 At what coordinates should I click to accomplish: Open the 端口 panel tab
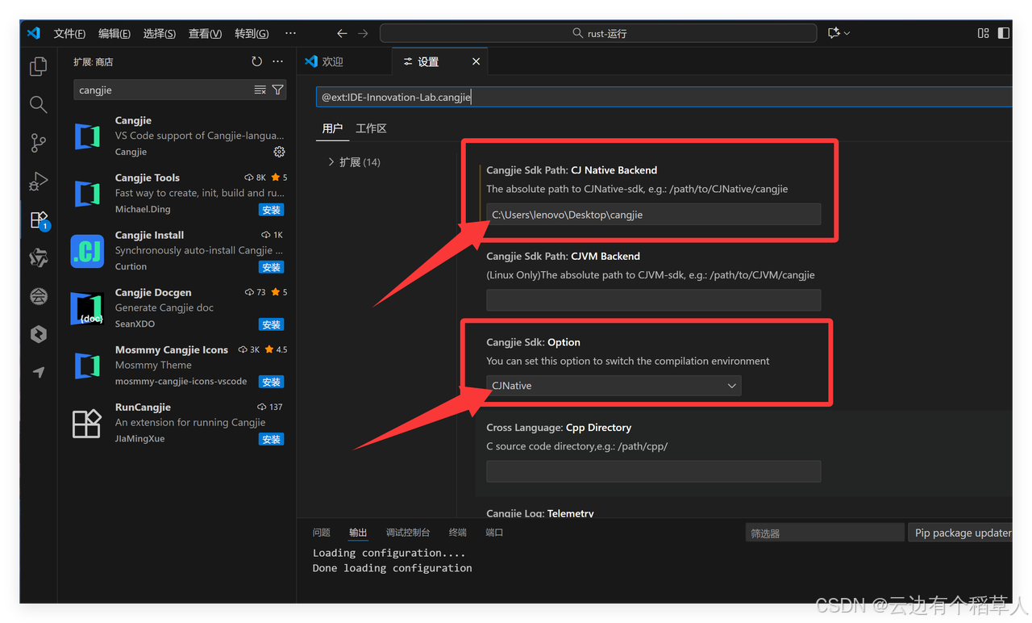click(494, 533)
